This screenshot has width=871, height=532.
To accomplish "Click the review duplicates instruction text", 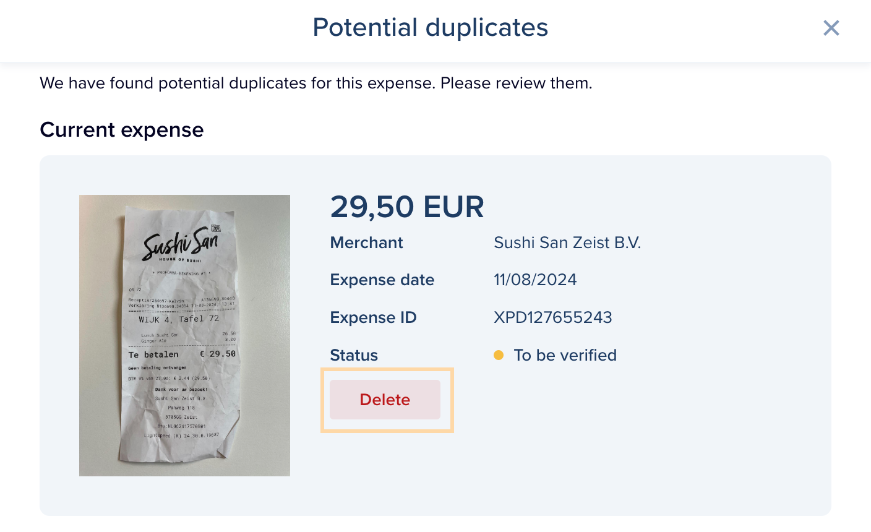I will pyautogui.click(x=316, y=83).
